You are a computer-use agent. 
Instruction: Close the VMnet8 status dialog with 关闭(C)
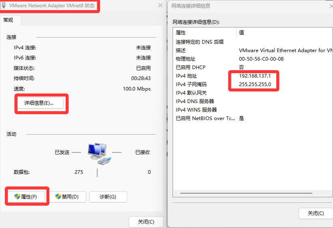[x=146, y=222]
